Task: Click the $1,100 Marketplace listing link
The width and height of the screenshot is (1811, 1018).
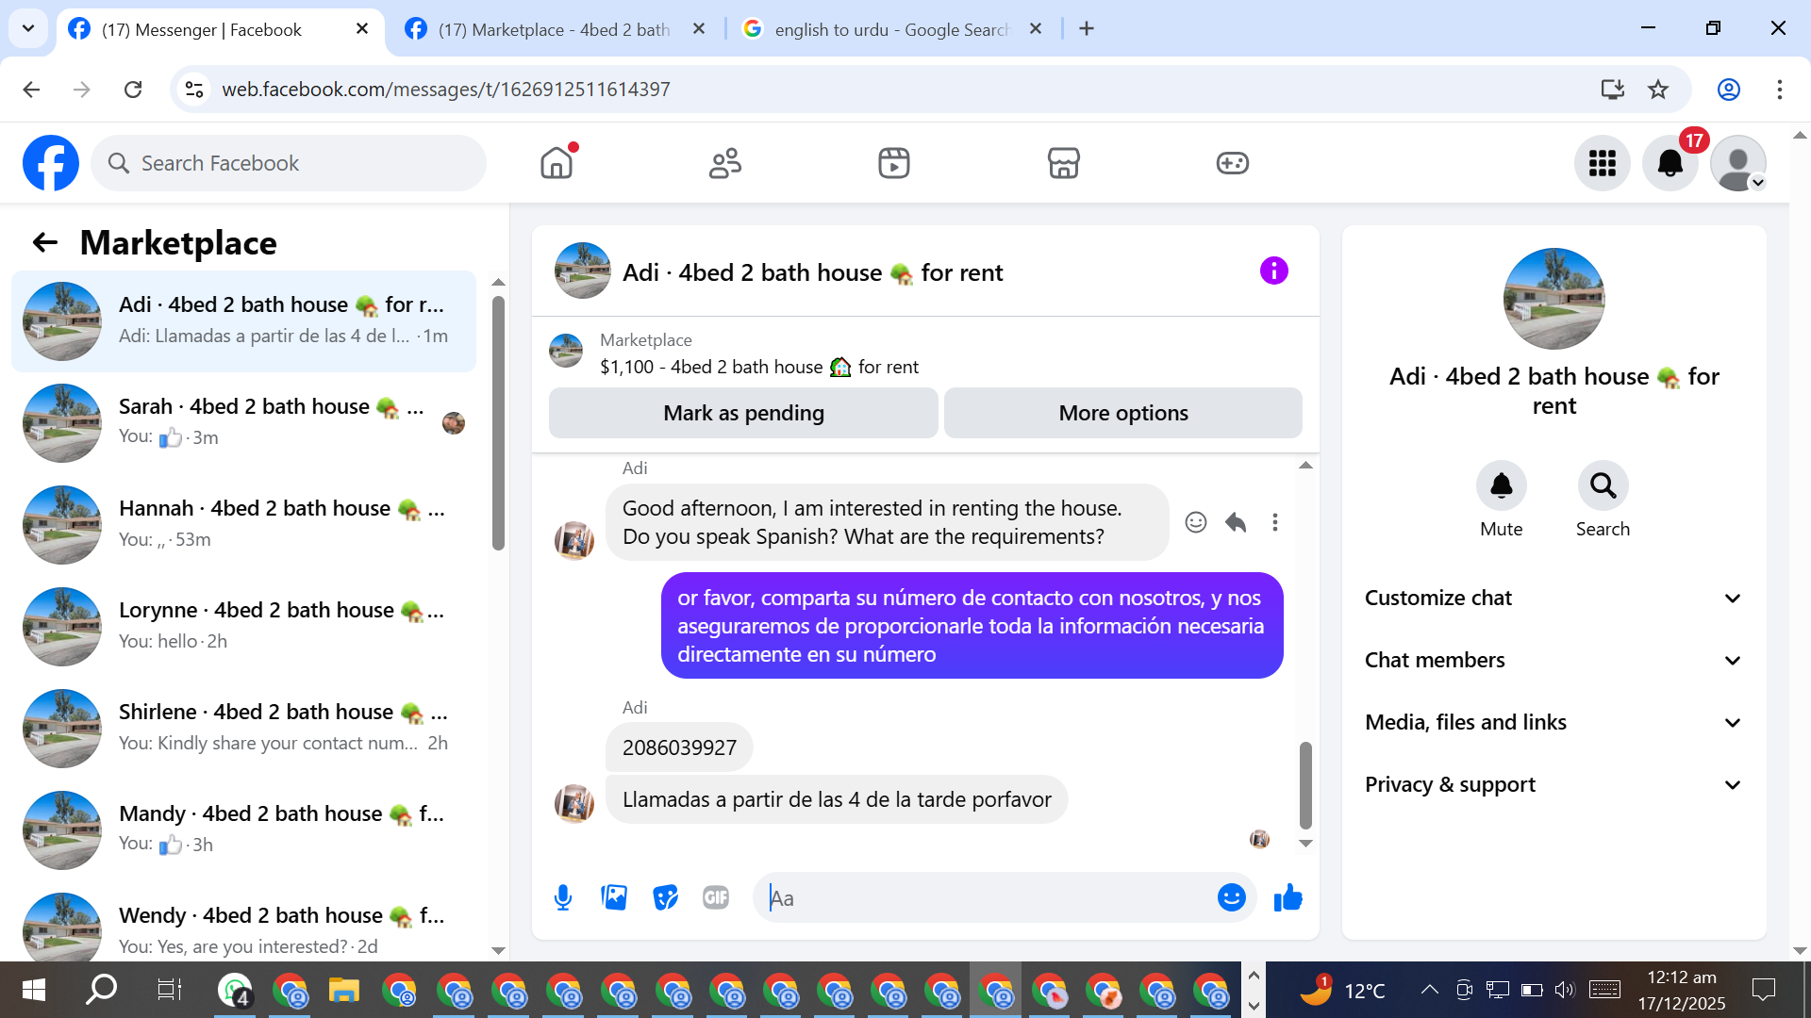Action: (x=759, y=367)
